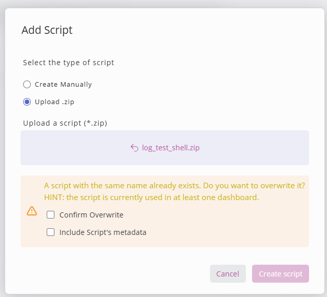Click the HINT line about dashboard usage
Screen dimensions: 327x297
tap(151, 197)
